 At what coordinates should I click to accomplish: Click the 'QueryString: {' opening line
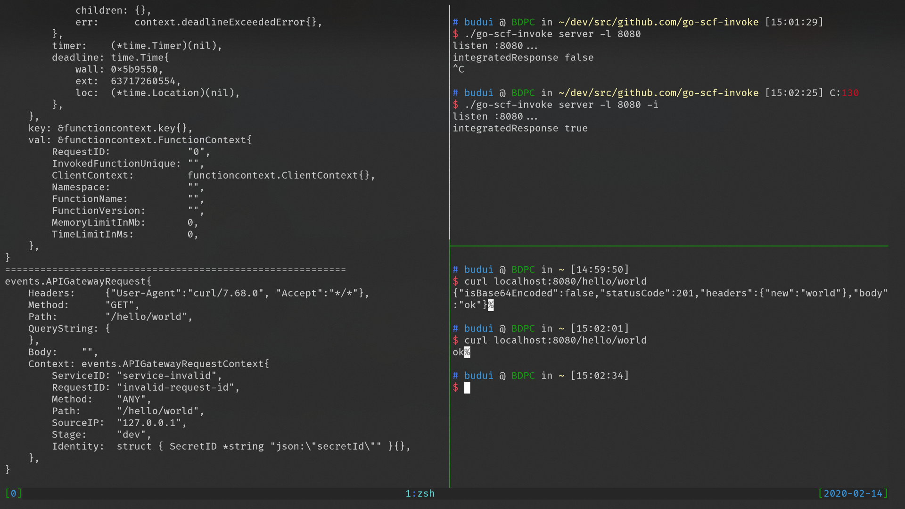69,328
